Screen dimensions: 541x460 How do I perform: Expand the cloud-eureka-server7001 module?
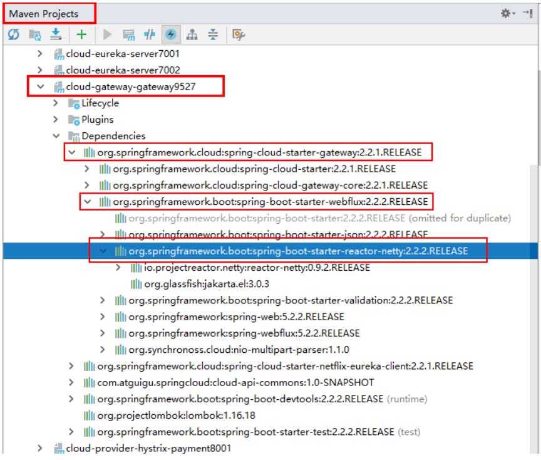tap(40, 53)
